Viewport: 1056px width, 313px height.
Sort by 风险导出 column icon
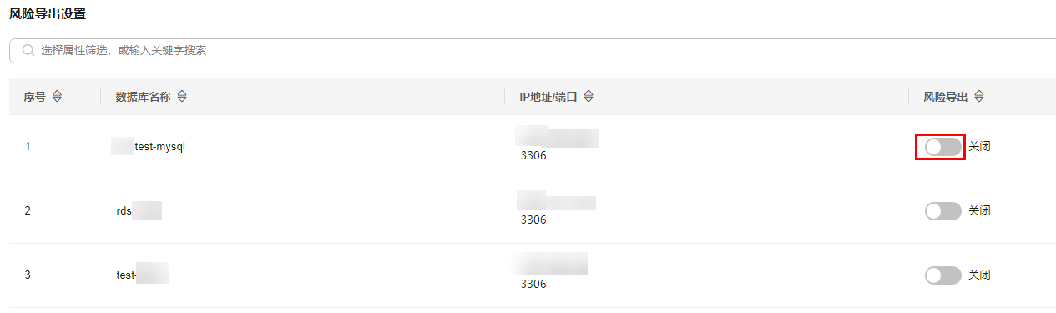(979, 97)
